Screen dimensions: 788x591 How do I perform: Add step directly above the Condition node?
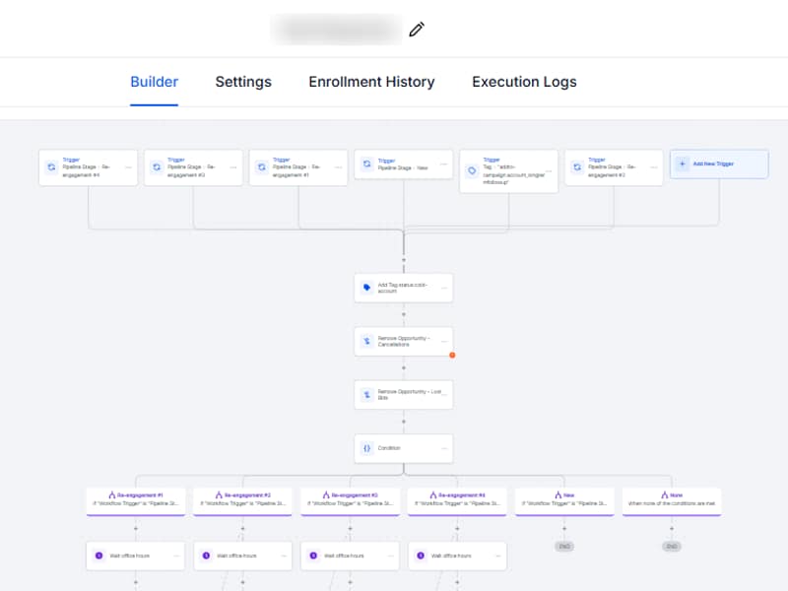(x=404, y=422)
